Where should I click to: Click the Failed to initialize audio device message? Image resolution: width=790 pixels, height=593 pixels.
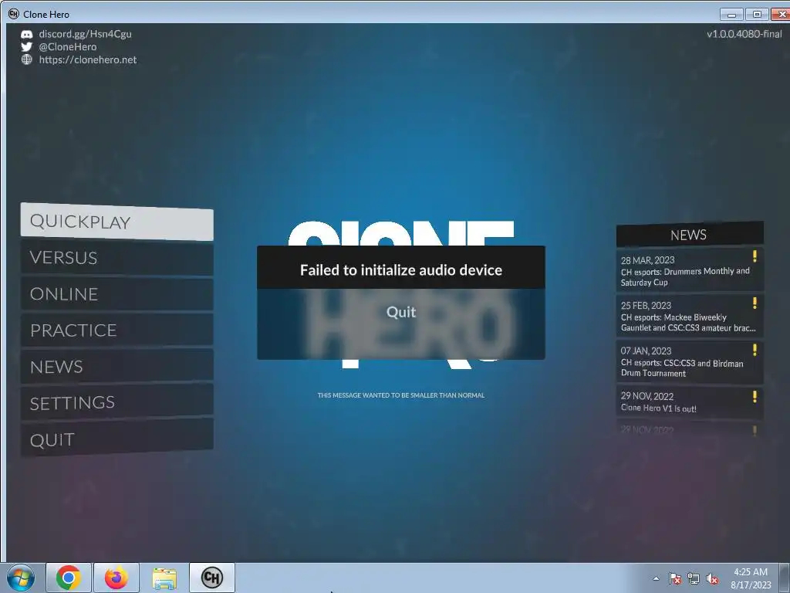tap(401, 270)
